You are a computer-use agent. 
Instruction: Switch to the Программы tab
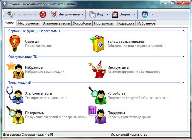[x=104, y=23]
